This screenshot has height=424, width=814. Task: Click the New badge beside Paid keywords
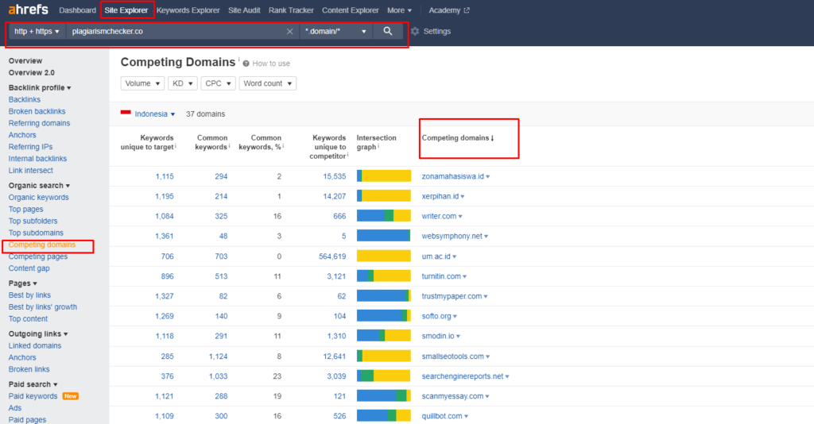[71, 396]
